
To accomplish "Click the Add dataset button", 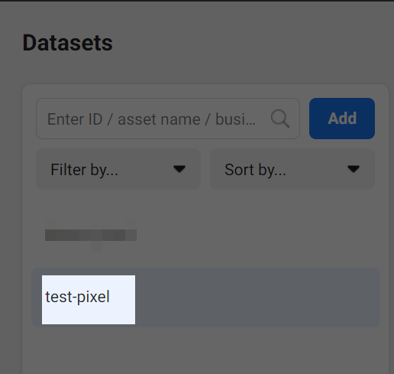I will (x=342, y=119).
